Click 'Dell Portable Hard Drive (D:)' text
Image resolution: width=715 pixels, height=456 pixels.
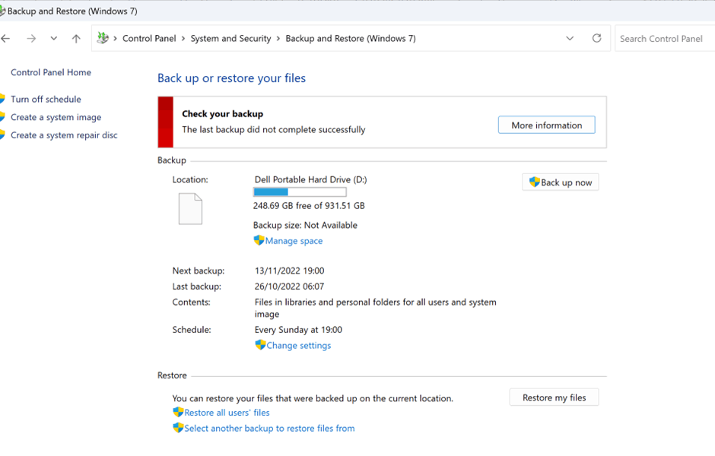click(x=310, y=179)
